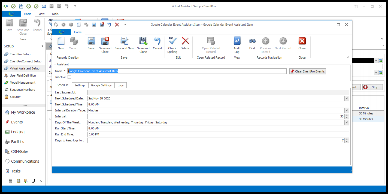Open the Communications navigation group

click(x=25, y=161)
